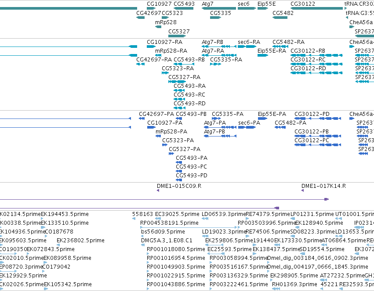Select the CG5482 gene glyph

pos(280,18)
